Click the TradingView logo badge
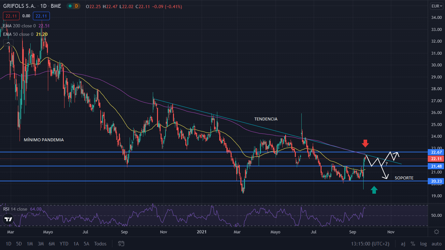445x250 pixels. point(8,219)
